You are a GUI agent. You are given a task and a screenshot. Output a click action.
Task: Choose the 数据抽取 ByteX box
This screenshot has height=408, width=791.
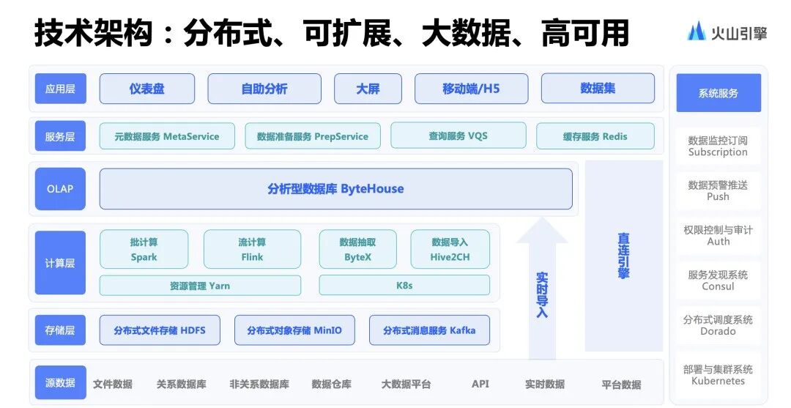[x=357, y=249]
